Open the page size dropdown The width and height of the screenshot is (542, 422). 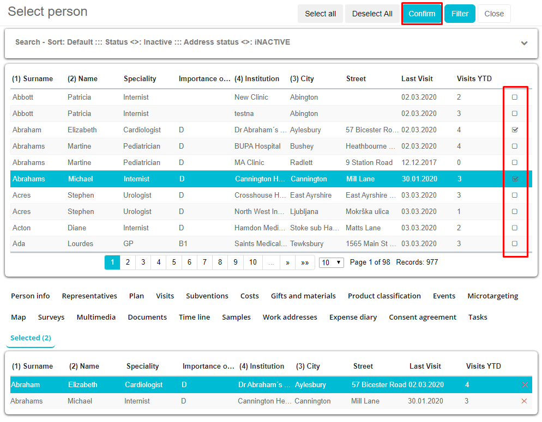pyautogui.click(x=332, y=262)
